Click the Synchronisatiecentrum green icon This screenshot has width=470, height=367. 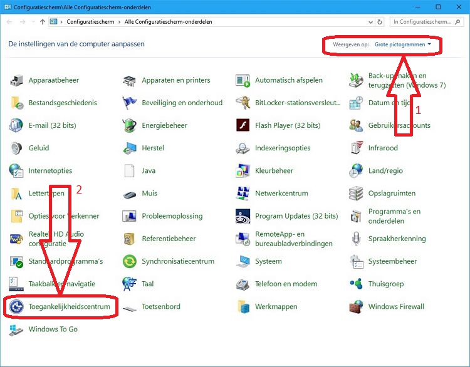(130, 261)
